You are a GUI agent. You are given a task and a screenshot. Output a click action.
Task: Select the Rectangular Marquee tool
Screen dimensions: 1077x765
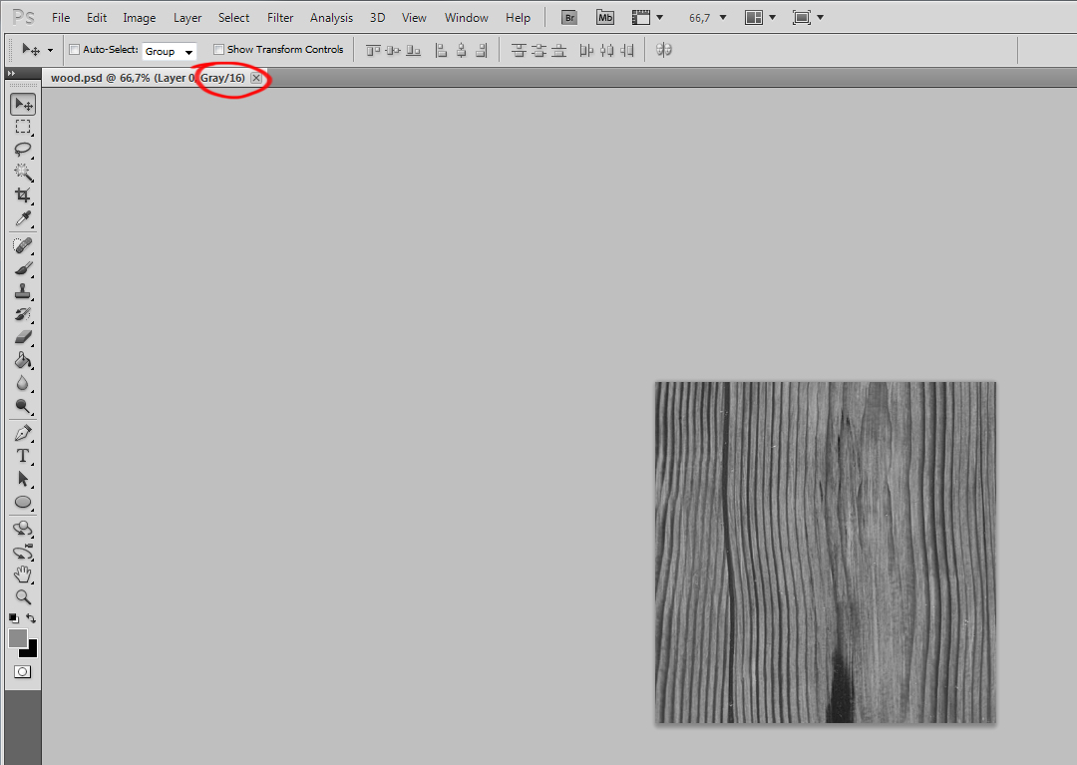(23, 127)
